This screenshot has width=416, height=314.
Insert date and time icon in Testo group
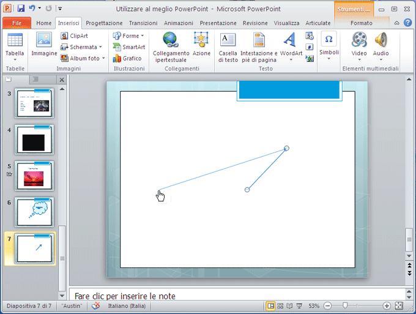(310, 36)
